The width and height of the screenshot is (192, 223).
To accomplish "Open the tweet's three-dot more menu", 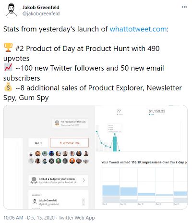I will [184, 7].
